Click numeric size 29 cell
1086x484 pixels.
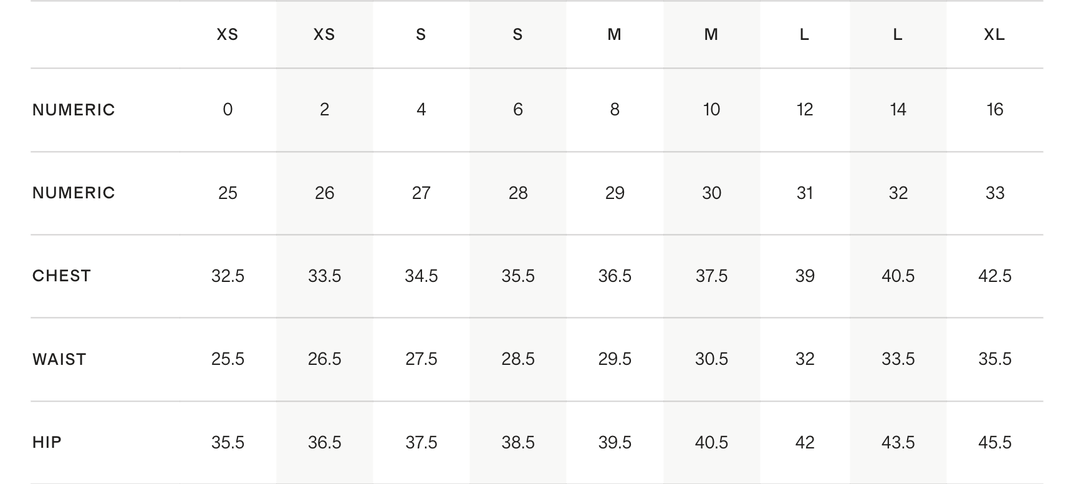[x=615, y=193]
